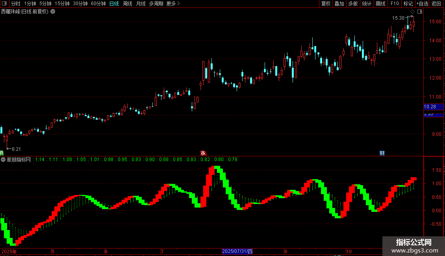Viewport: 445px width, 256px height.
Task: Click the 1.50 indicator axis label
Action: tap(436, 170)
